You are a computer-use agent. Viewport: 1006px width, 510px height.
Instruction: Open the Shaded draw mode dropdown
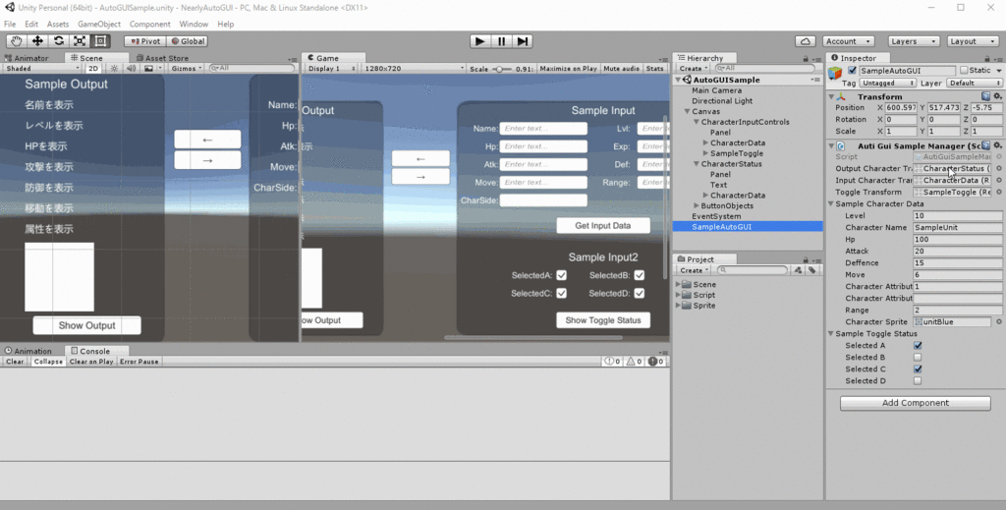41,68
